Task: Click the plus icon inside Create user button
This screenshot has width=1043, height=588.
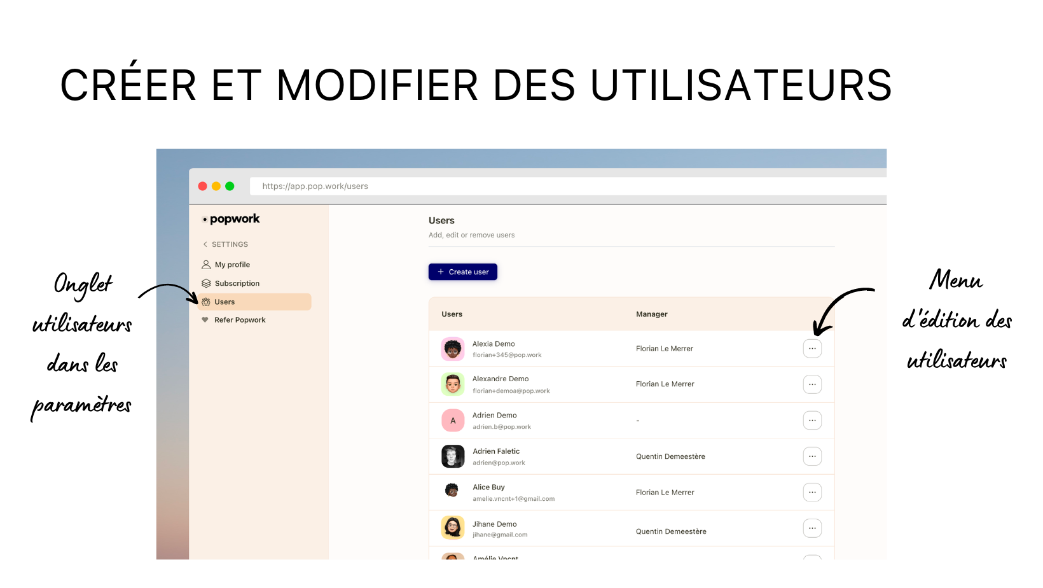Action: click(439, 272)
